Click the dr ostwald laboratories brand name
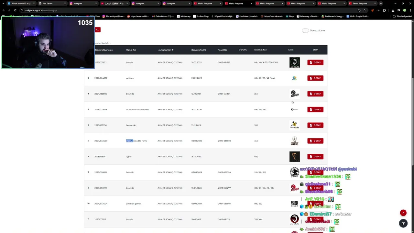Viewport: 414px width, 233px height. click(137, 109)
